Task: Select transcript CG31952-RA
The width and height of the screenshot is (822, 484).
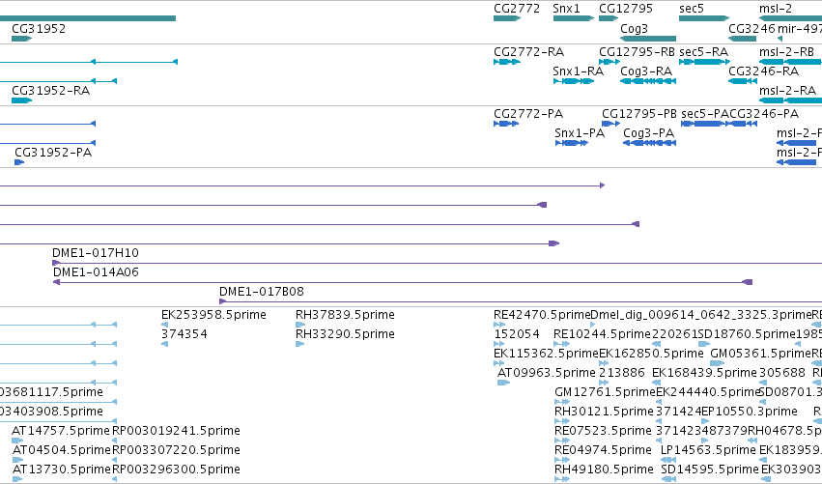Action: point(21,100)
